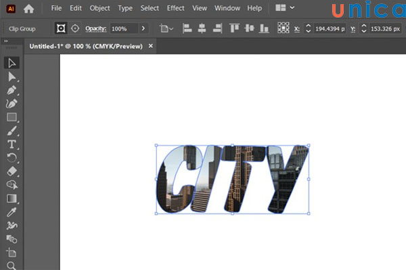This screenshot has width=406, height=270.
Task: Open the Effect menu
Action: 175,9
